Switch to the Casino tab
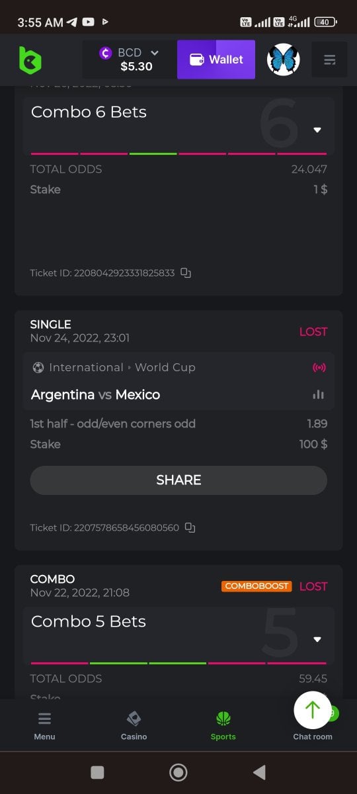Viewport: 357px width, 794px height. pyautogui.click(x=134, y=726)
